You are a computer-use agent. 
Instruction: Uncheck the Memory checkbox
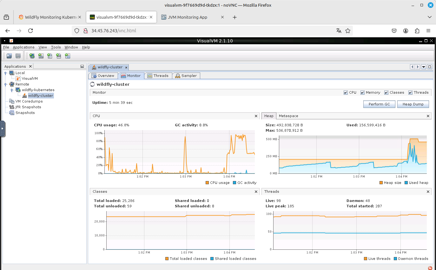[x=362, y=93]
